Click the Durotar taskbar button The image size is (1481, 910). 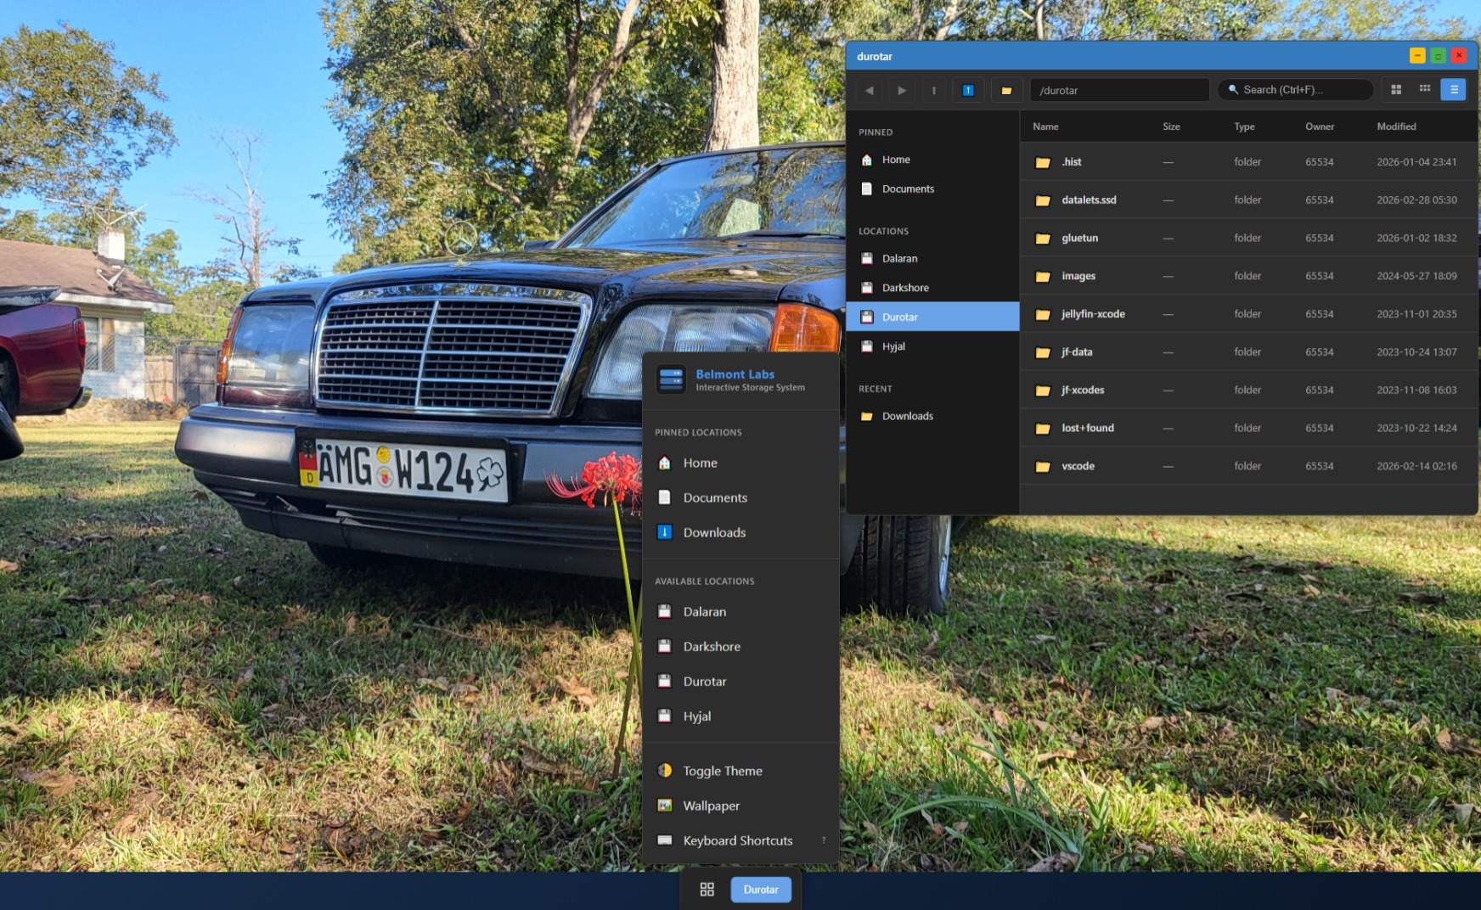[761, 889]
